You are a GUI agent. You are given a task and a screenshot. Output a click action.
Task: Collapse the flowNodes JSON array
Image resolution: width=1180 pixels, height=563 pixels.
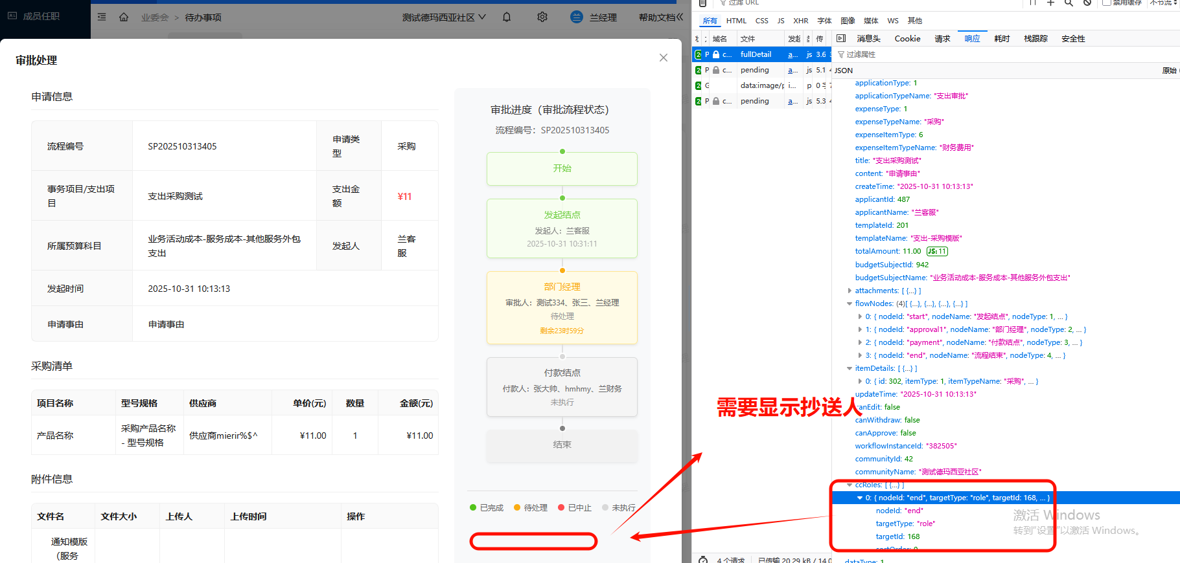[850, 304]
